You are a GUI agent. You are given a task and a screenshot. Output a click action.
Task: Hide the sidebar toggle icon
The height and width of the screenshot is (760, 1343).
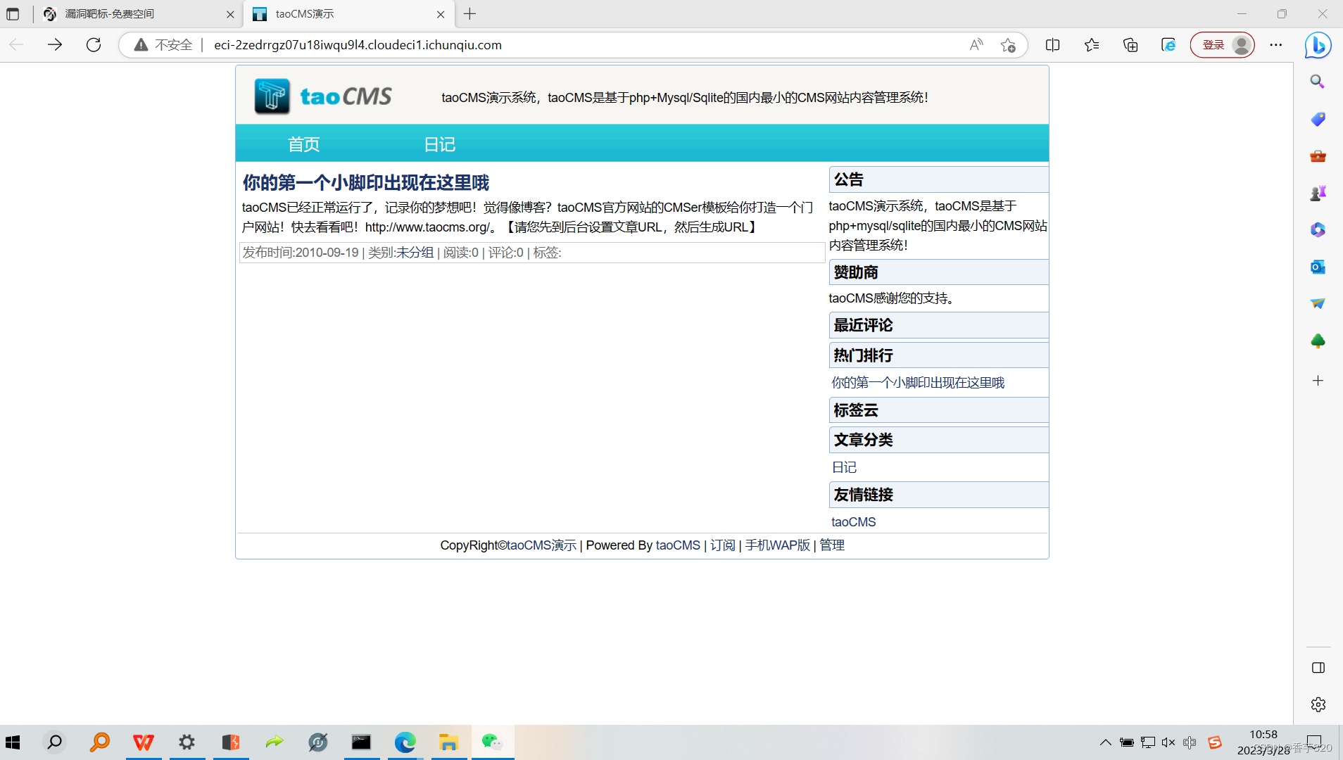tap(1318, 668)
